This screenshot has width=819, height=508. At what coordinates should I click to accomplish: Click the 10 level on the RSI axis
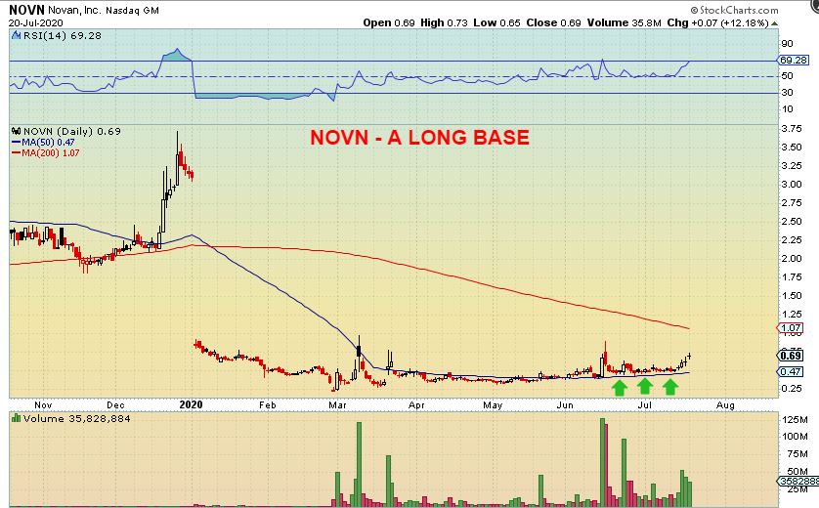click(x=787, y=109)
